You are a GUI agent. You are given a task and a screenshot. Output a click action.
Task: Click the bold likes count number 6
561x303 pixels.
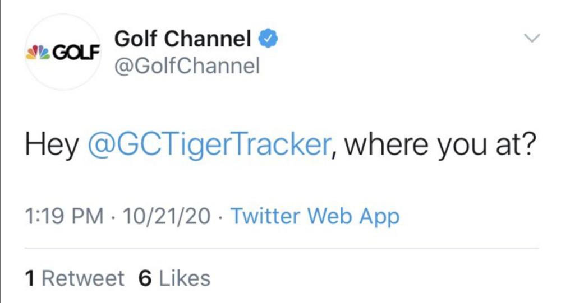click(x=145, y=278)
